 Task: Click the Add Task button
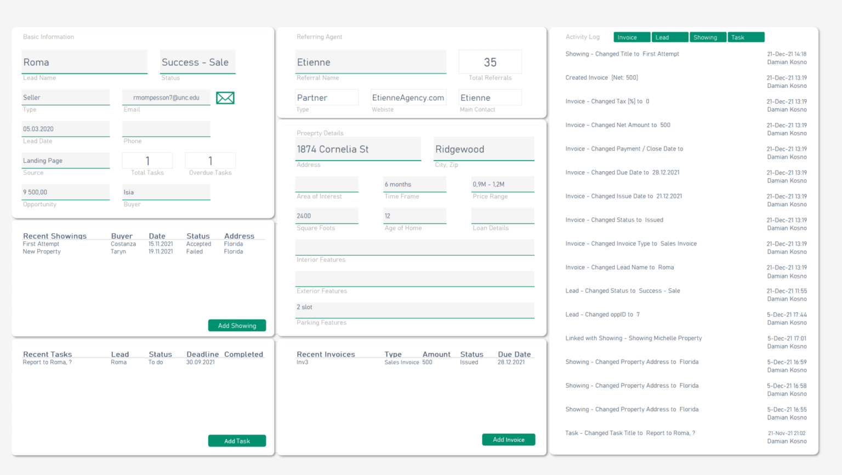coord(237,440)
